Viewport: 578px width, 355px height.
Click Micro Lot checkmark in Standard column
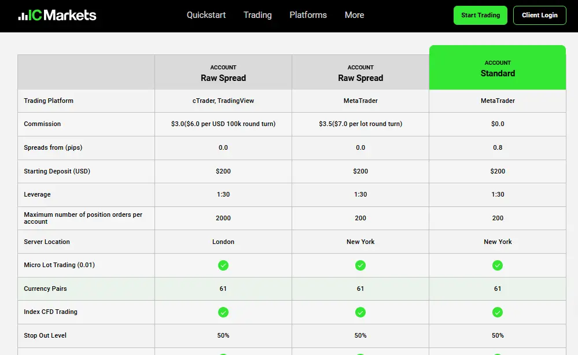pyautogui.click(x=498, y=265)
